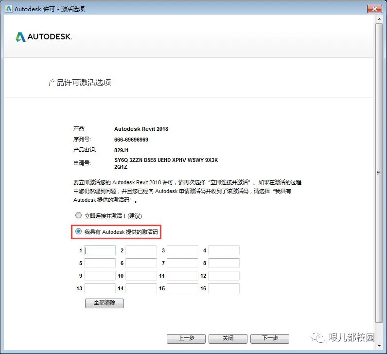Click activation code field 13
This screenshot has height=354, width=387.
[x=100, y=288]
